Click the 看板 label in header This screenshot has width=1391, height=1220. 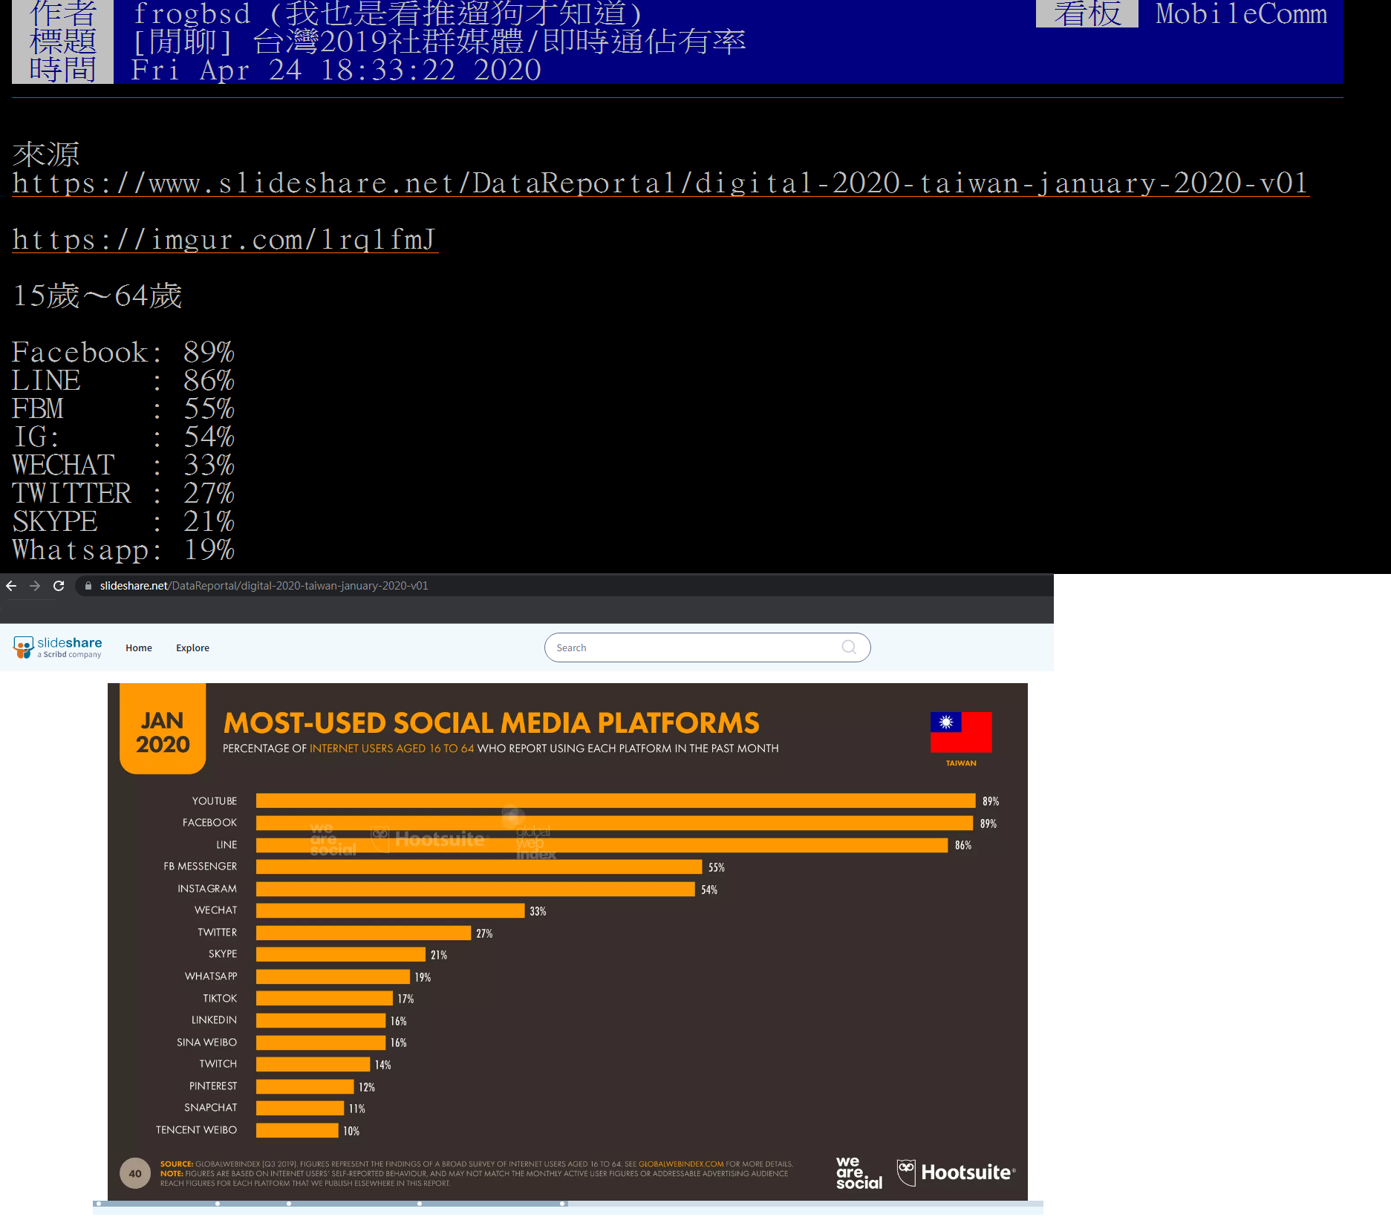tap(1087, 13)
